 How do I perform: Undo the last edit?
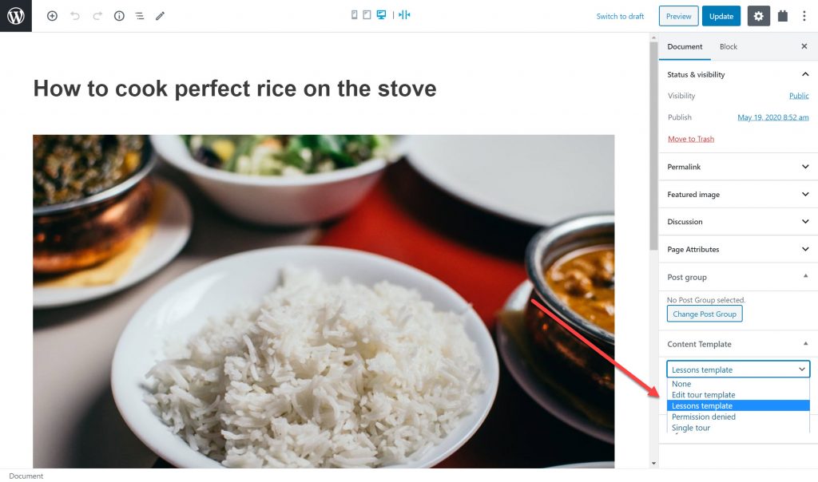[x=75, y=16]
